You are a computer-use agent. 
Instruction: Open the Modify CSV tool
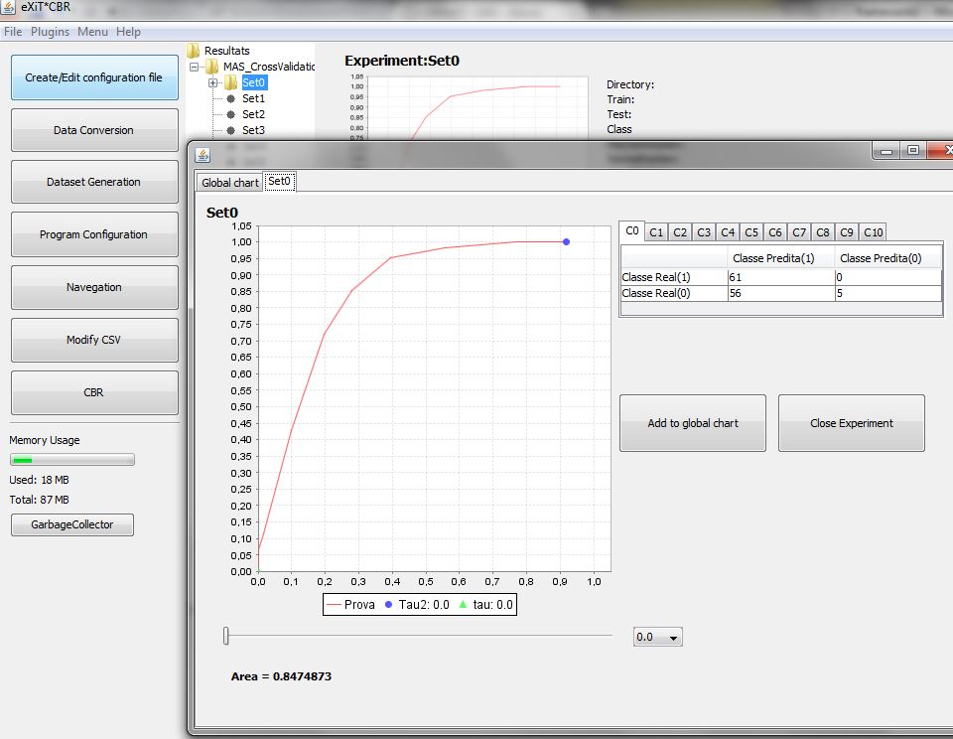point(94,340)
